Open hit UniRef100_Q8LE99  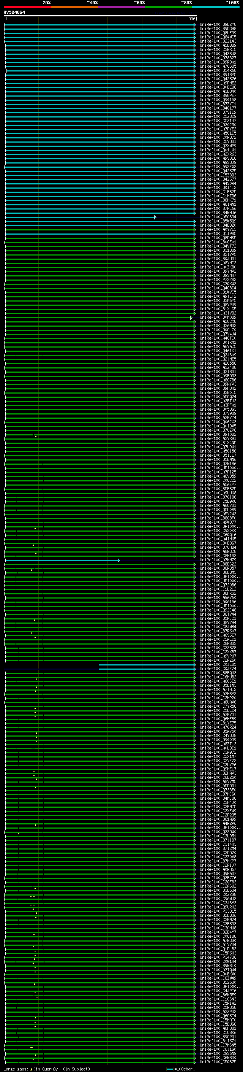click(x=218, y=33)
